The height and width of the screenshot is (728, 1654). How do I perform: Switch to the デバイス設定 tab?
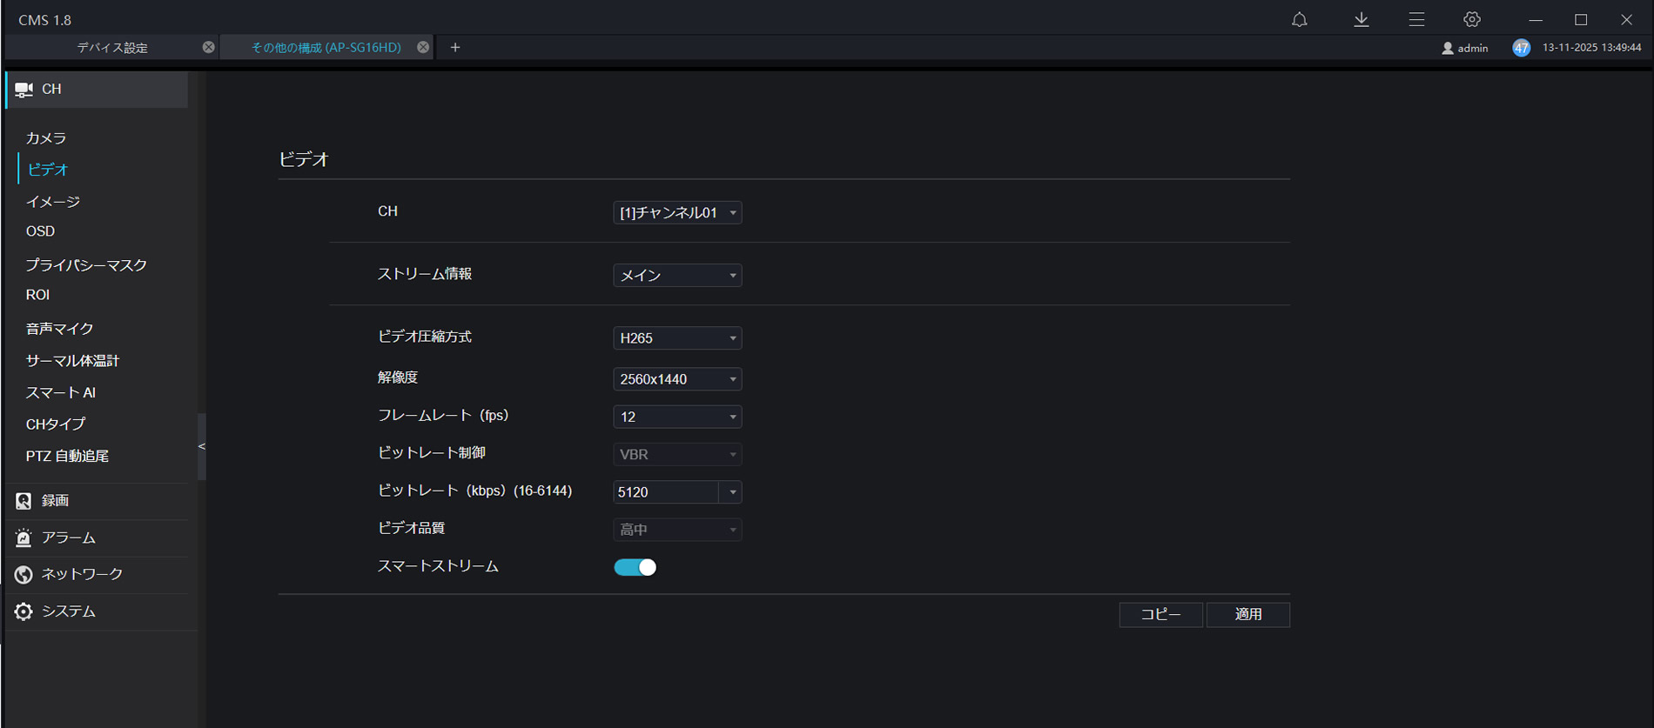[x=112, y=48]
